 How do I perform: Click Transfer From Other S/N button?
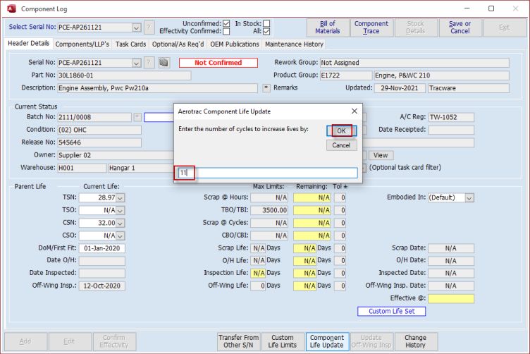(x=238, y=341)
